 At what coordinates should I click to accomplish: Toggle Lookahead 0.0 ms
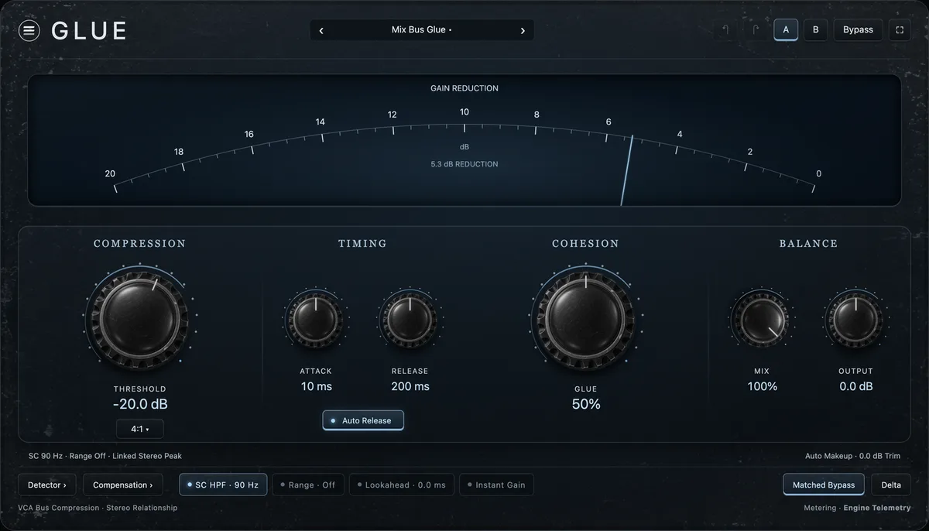pyautogui.click(x=401, y=485)
